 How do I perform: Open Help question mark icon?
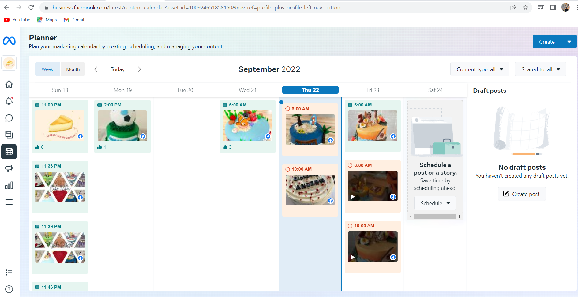pos(9,289)
